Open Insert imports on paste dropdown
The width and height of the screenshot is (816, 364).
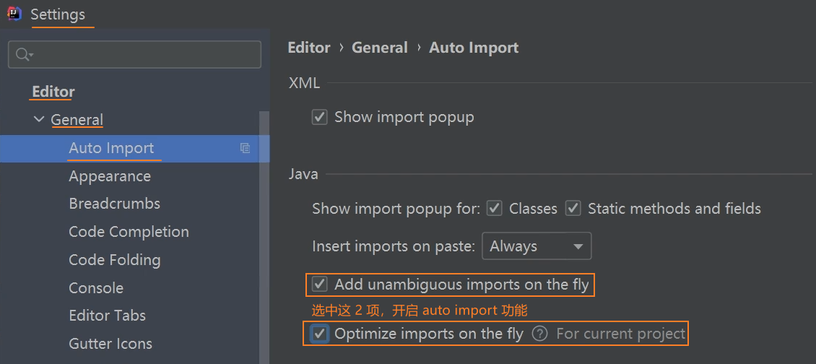(x=536, y=246)
